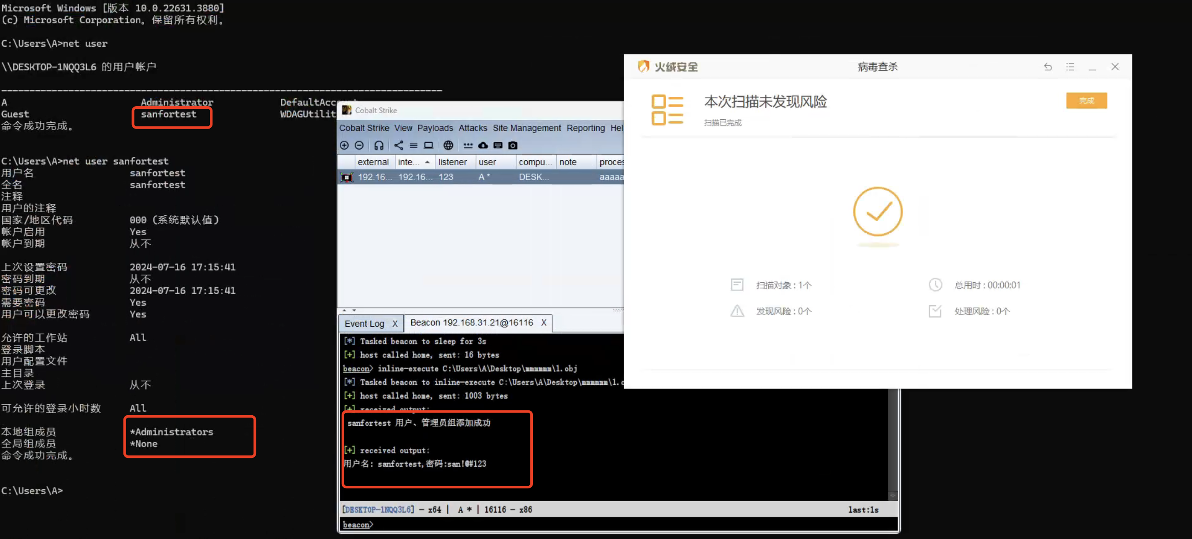
Task: Click the risks found warning triangle icon
Action: click(x=737, y=311)
